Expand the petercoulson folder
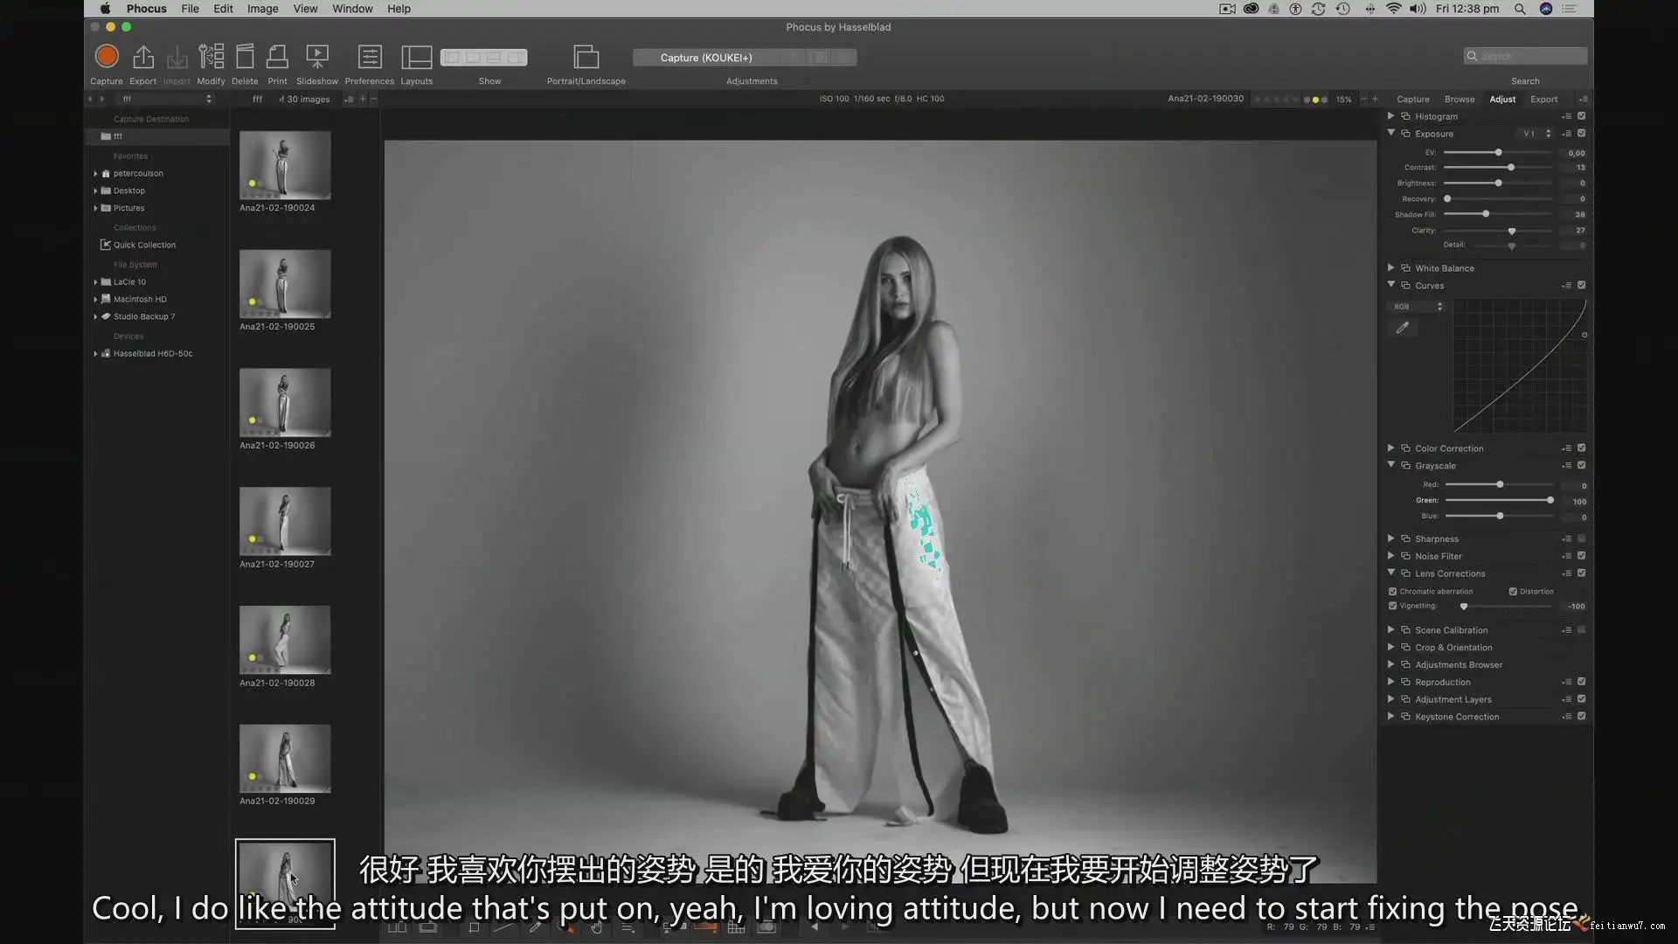Viewport: 1678px width, 944px height. point(95,173)
